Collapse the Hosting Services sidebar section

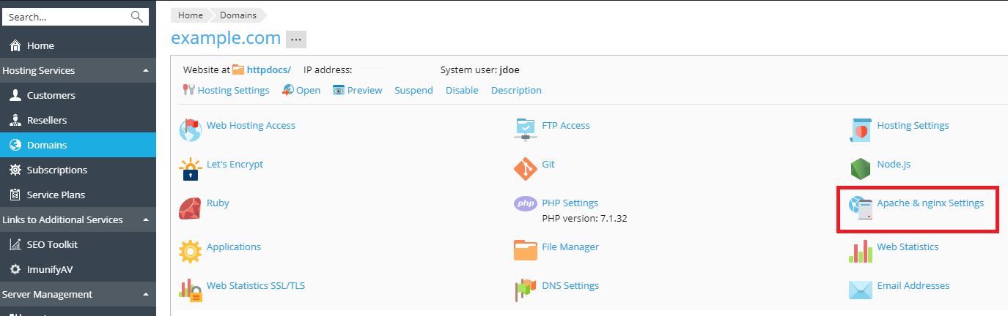(145, 71)
